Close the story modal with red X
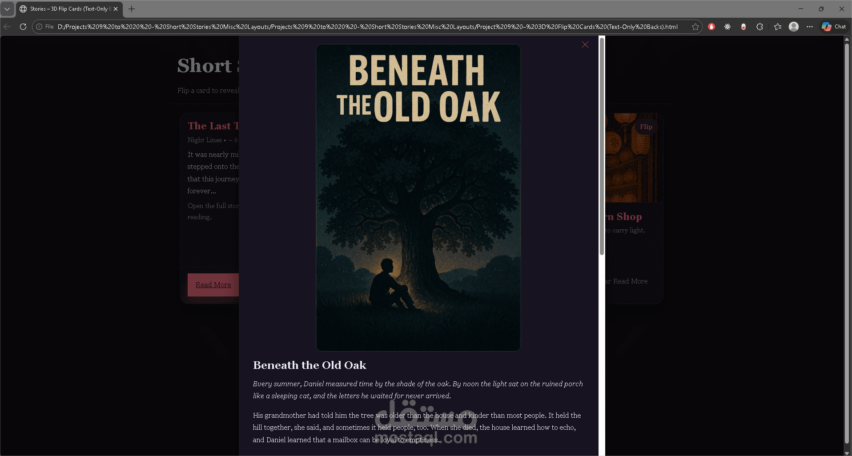Viewport: 852px width, 456px height. coord(585,45)
